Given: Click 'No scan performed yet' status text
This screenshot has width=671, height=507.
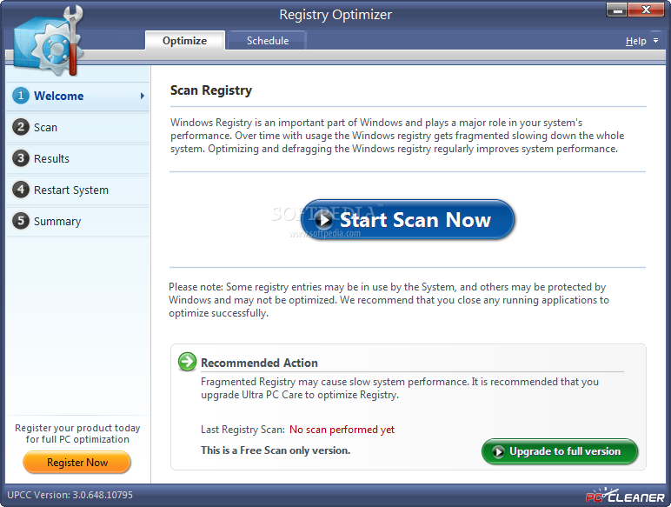Looking at the screenshot, I should [x=342, y=430].
